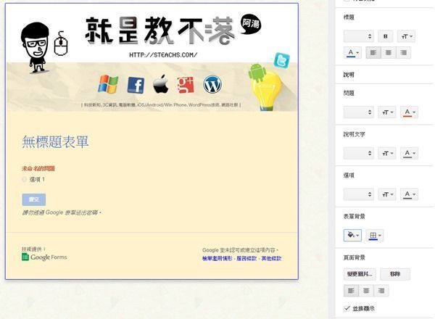Open the 問題 question font size dropdown
This screenshot has height=319, width=435.
coord(387,112)
